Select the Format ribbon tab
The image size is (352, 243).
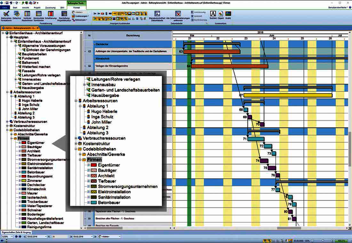click(77, 7)
